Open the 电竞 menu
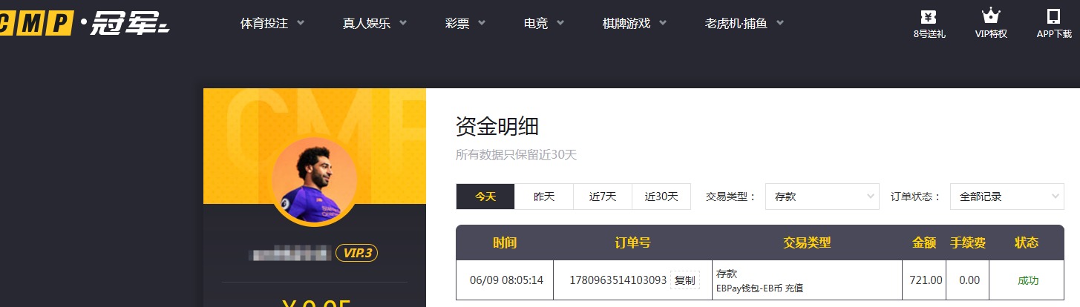This screenshot has width=1080, height=307. 536,23
